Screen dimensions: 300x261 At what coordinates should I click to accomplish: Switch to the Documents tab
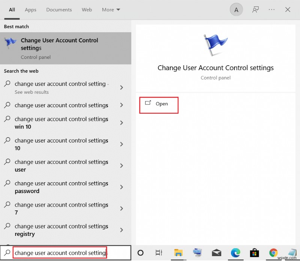pos(59,10)
